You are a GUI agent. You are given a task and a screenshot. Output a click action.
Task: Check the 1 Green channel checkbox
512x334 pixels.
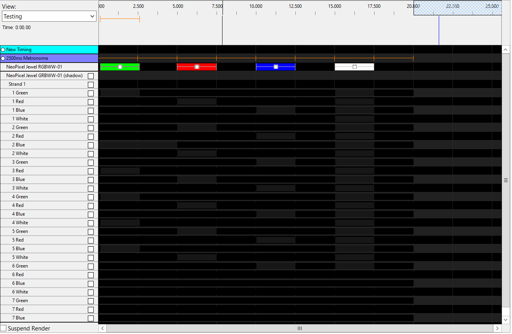tap(91, 93)
